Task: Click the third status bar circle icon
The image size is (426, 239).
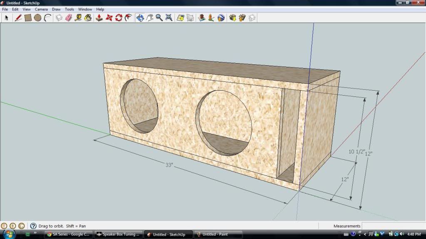Action: (22, 226)
